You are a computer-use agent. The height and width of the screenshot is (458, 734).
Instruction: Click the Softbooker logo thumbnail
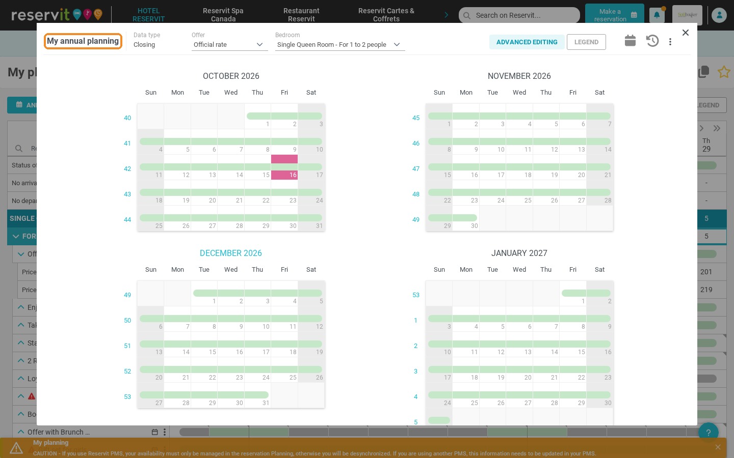coord(687,15)
